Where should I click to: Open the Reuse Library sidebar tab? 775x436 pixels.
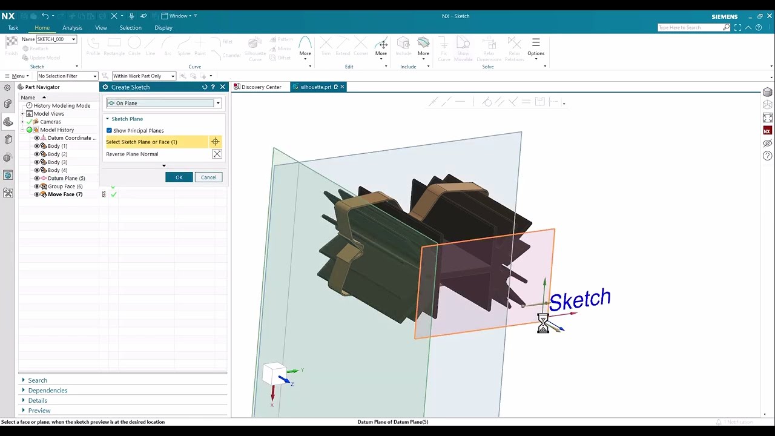(8, 140)
